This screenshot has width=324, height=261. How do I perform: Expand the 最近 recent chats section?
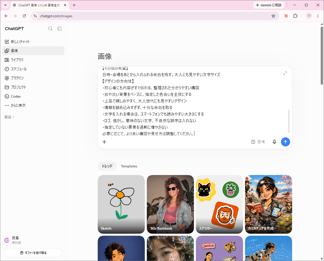pyautogui.click(x=9, y=117)
